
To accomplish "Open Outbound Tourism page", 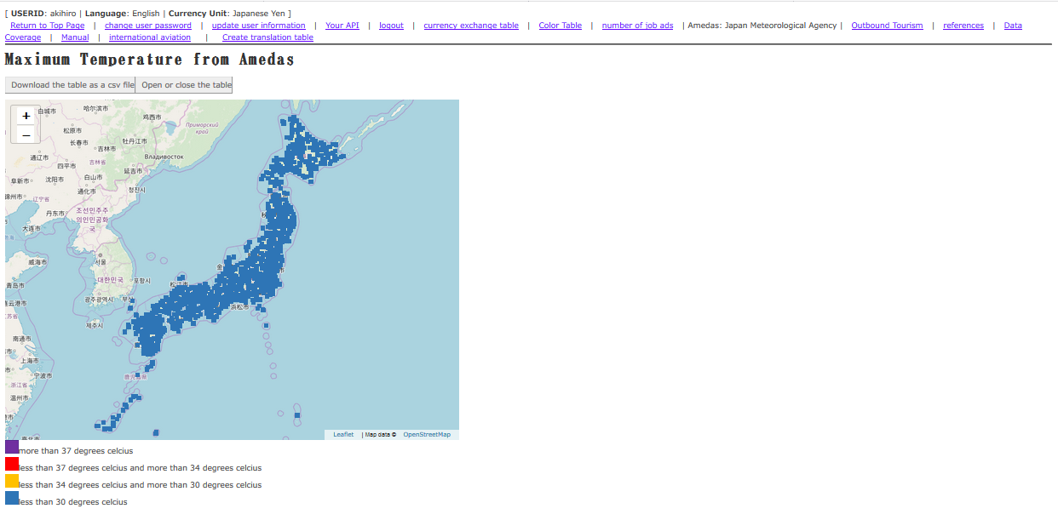I will point(887,26).
